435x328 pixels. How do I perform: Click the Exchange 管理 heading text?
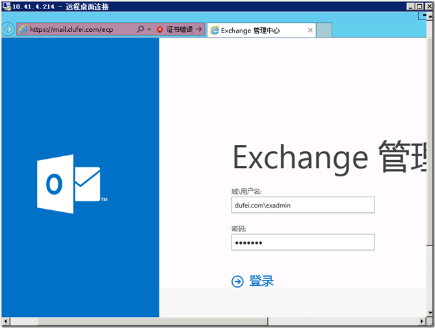click(329, 157)
